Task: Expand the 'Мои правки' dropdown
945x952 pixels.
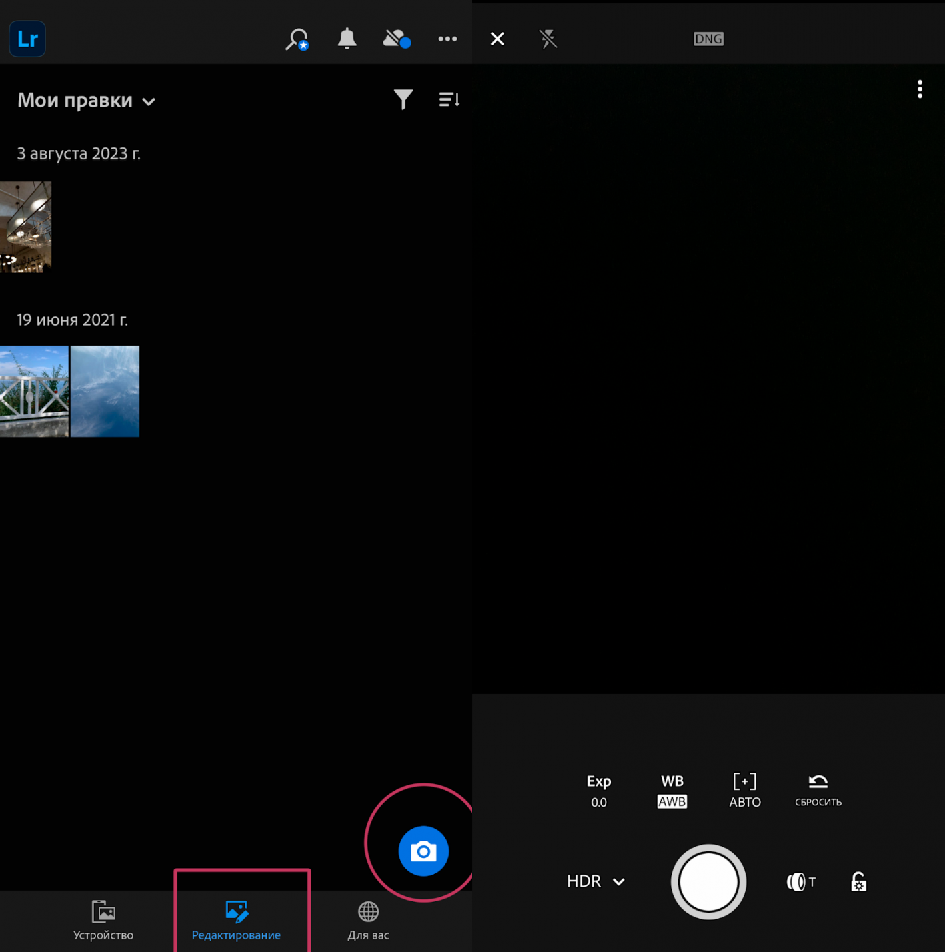Action: tap(86, 101)
